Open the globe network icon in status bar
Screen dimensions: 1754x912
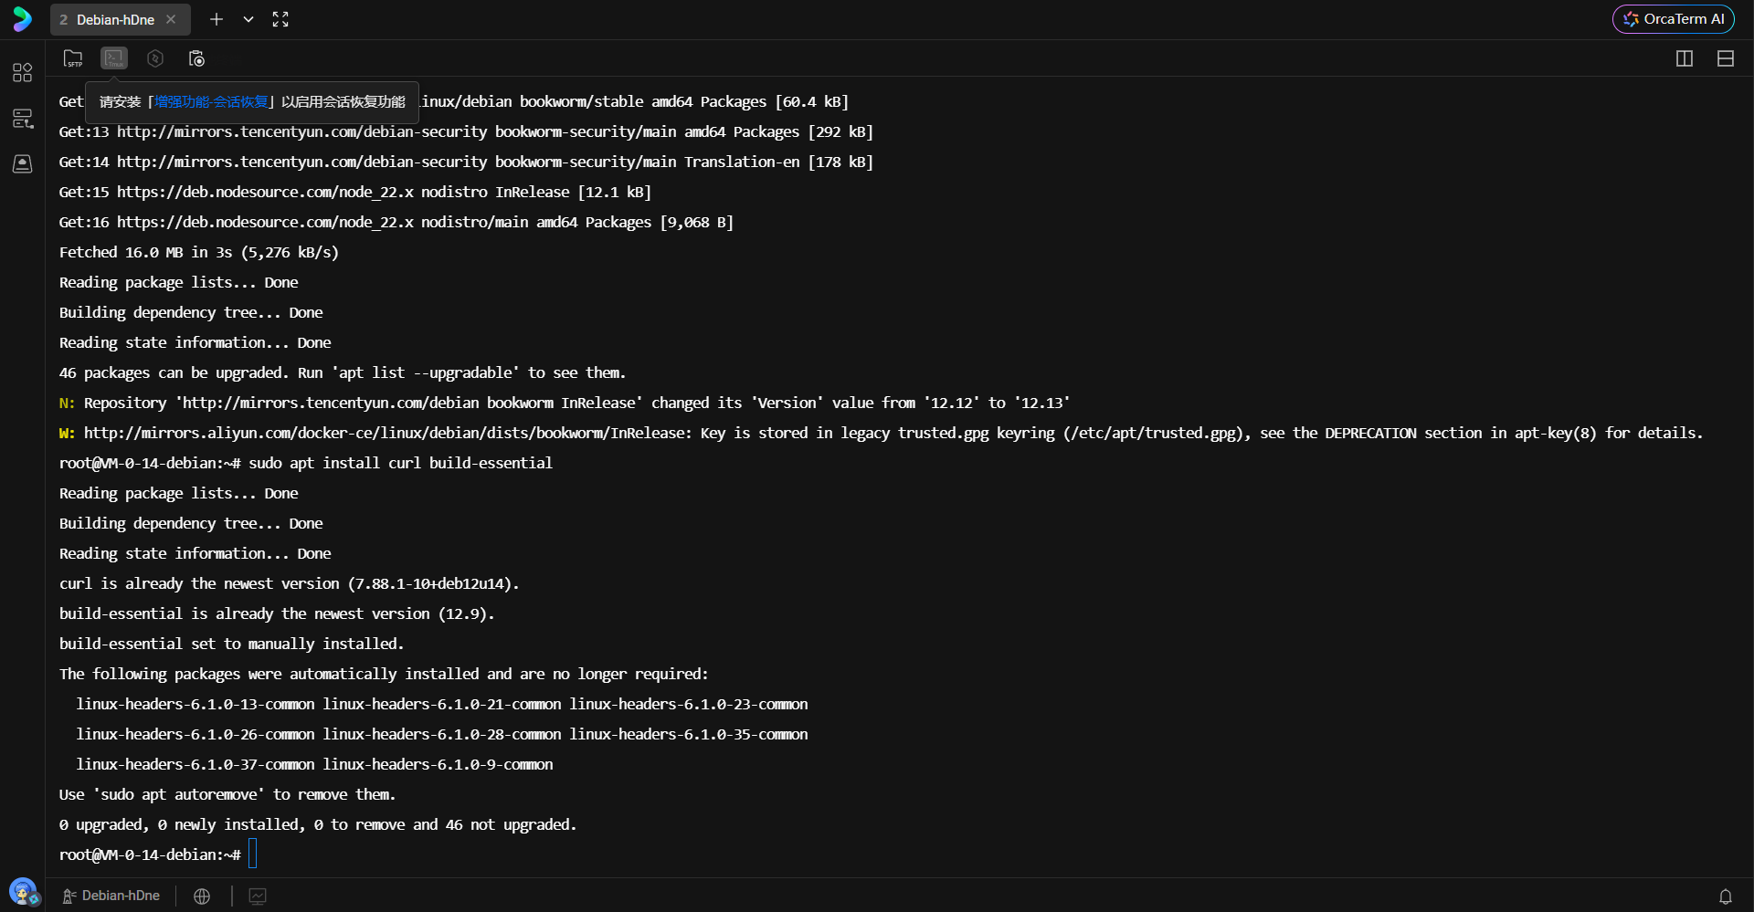point(202,896)
